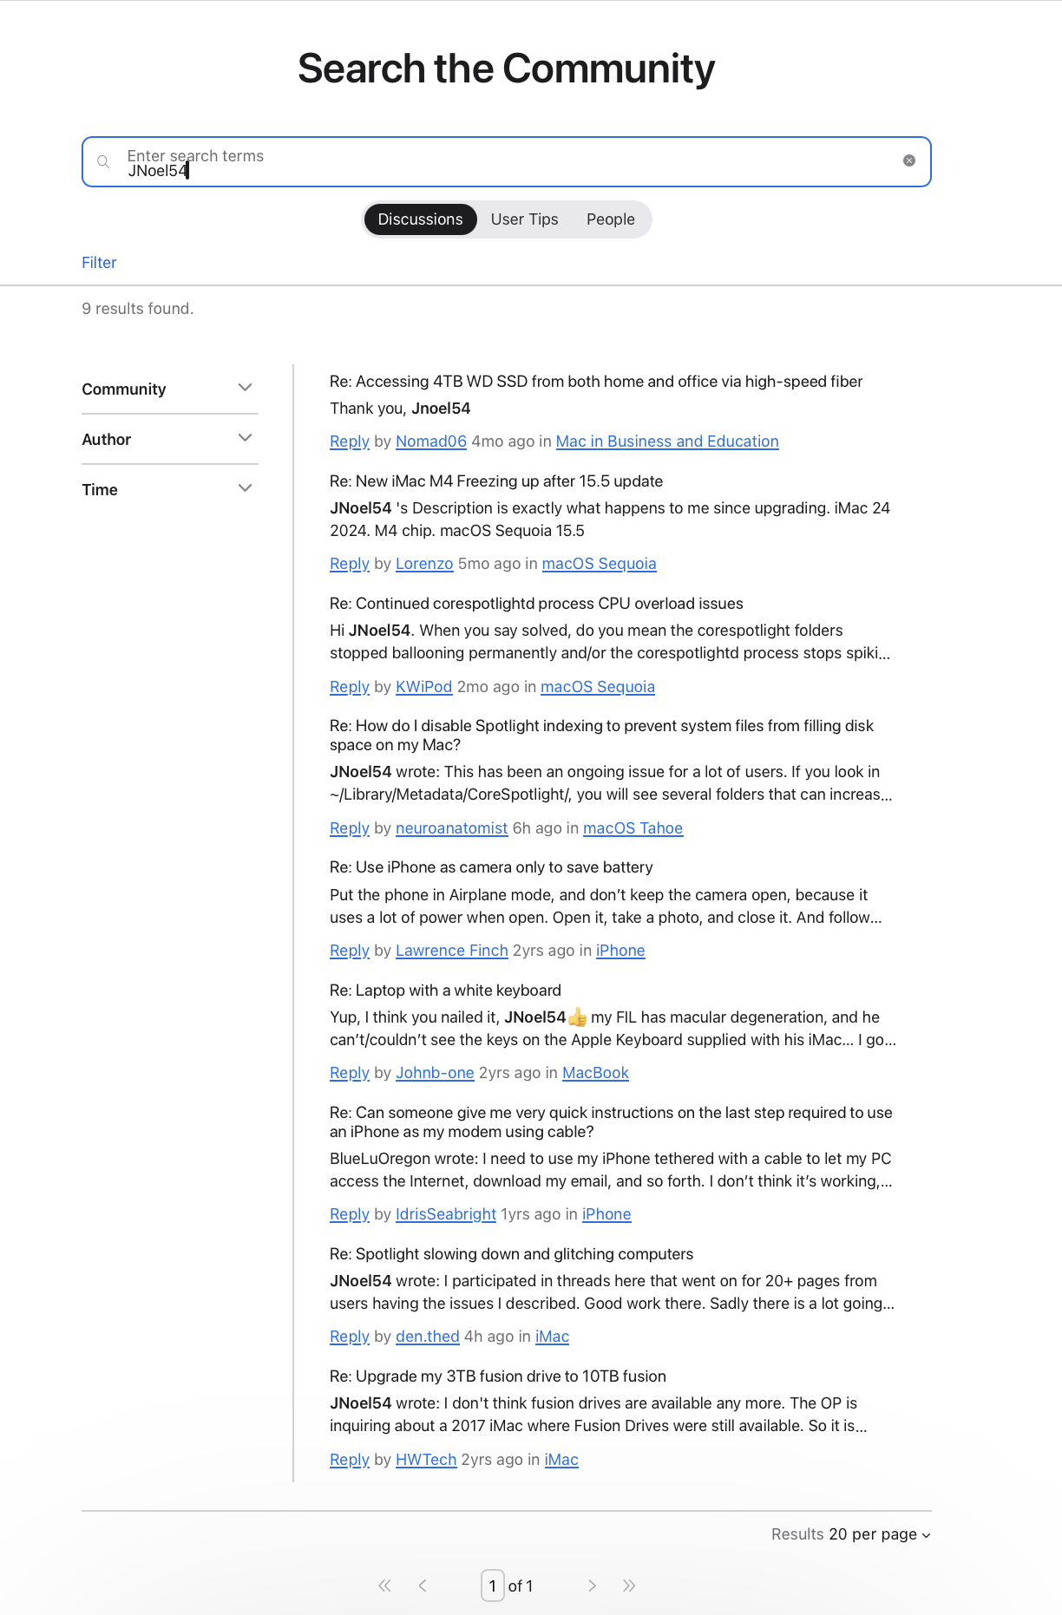Screen dimensions: 1062x1615
Task: Open the macOS Tahoe community link
Action: click(x=633, y=828)
